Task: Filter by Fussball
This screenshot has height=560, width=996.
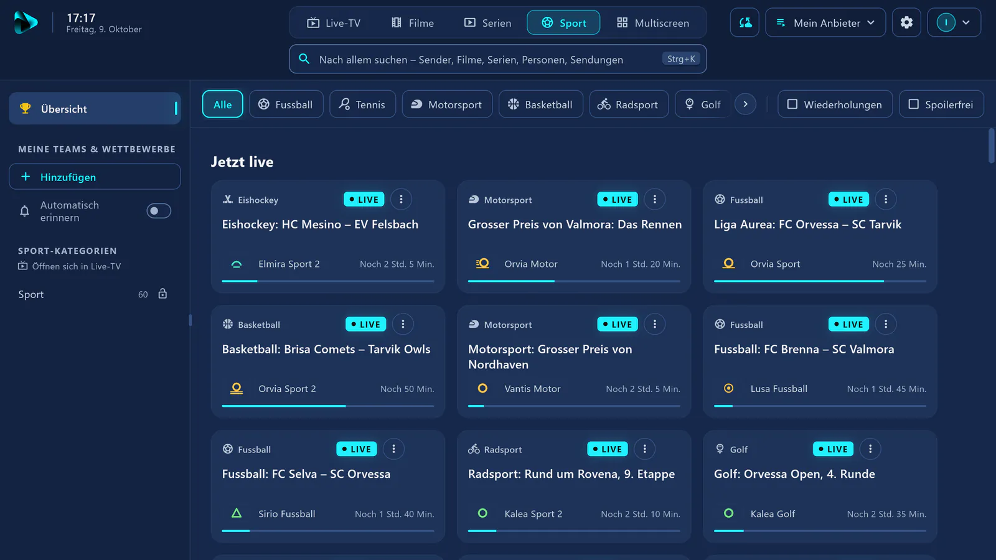Action: [286, 105]
